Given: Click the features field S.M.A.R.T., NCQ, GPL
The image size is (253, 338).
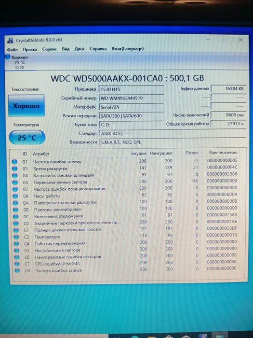Looking at the screenshot, I should pyautogui.click(x=173, y=142).
